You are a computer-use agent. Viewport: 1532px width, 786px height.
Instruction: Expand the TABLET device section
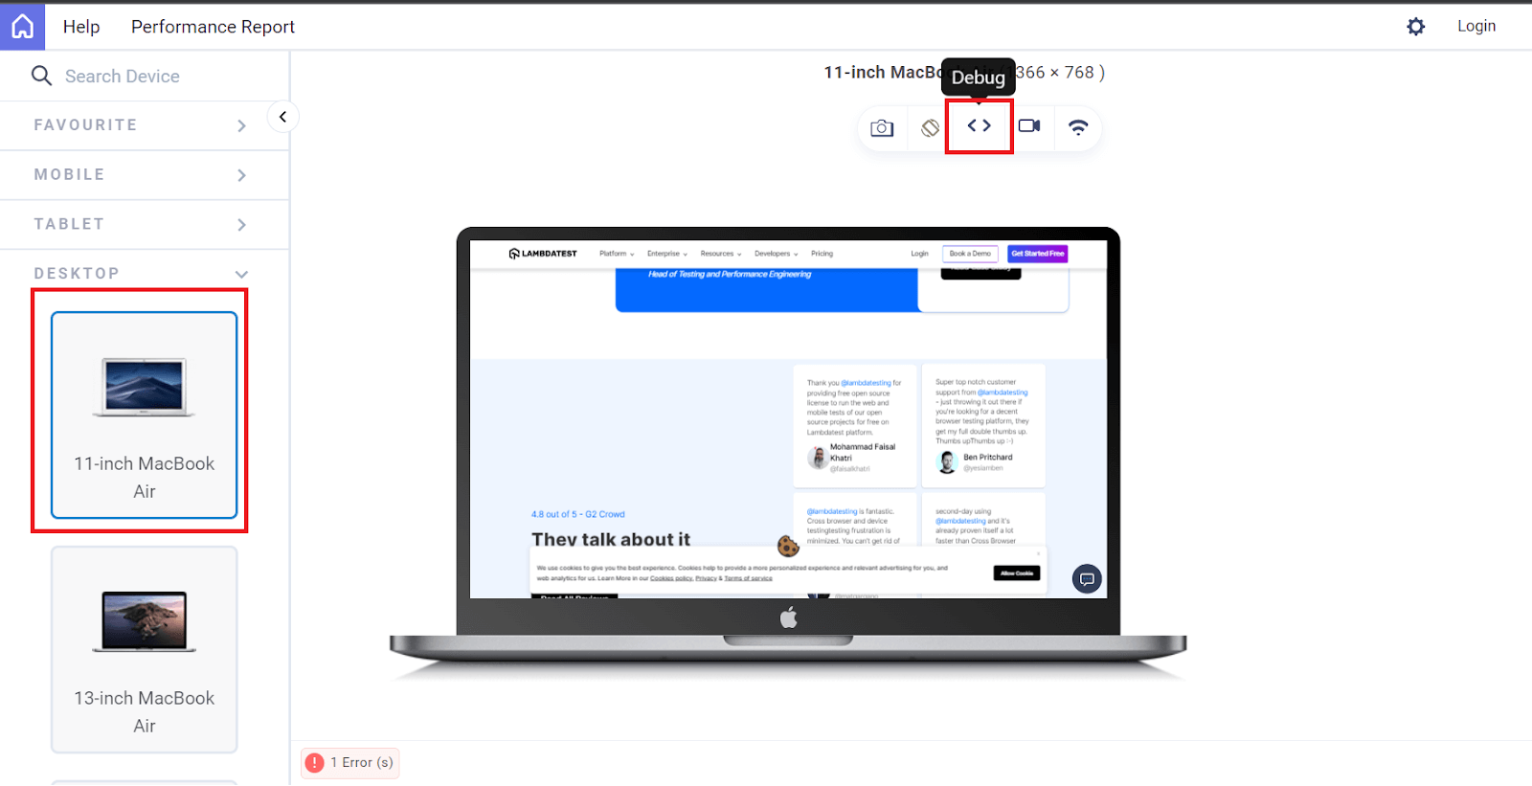(144, 225)
